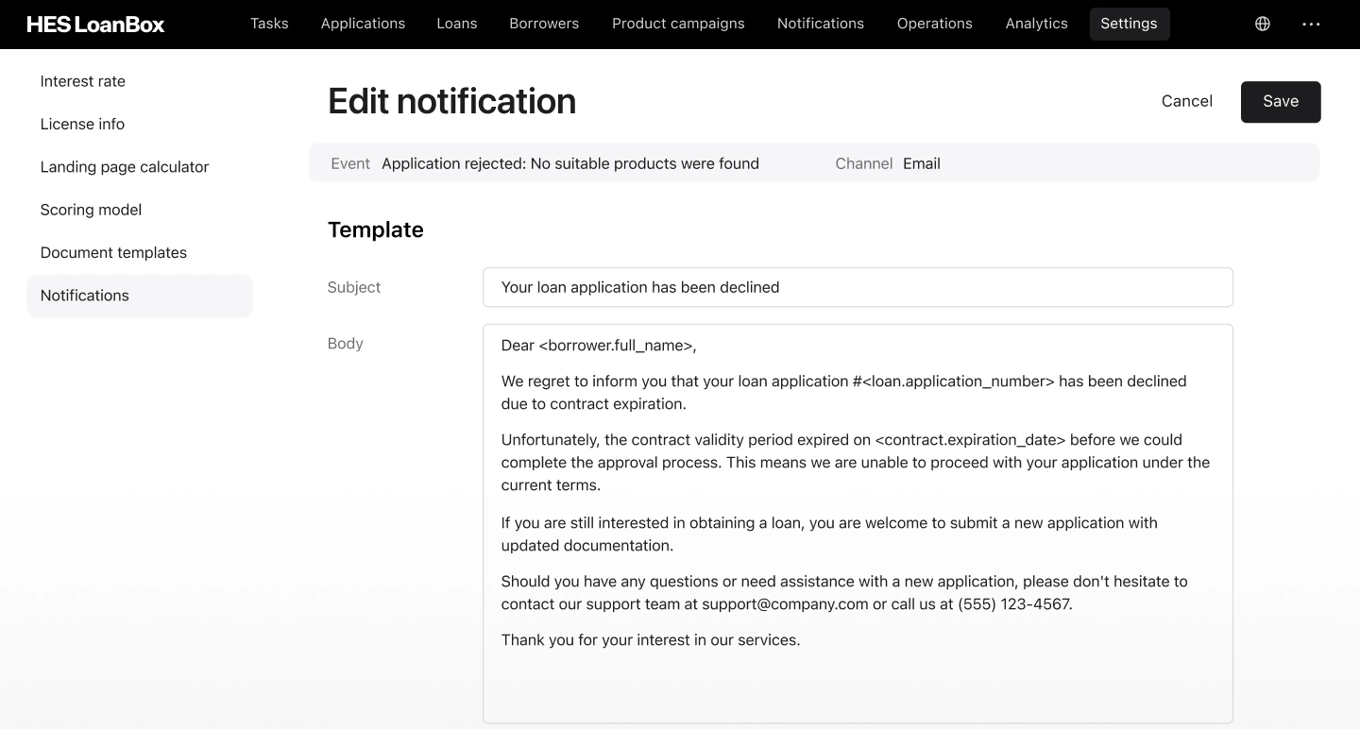Select Notifications in the top navigation bar
Viewport: 1360px width, 729px height.
[820, 24]
